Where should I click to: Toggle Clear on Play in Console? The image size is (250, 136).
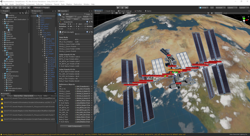pyautogui.click(x=18, y=96)
